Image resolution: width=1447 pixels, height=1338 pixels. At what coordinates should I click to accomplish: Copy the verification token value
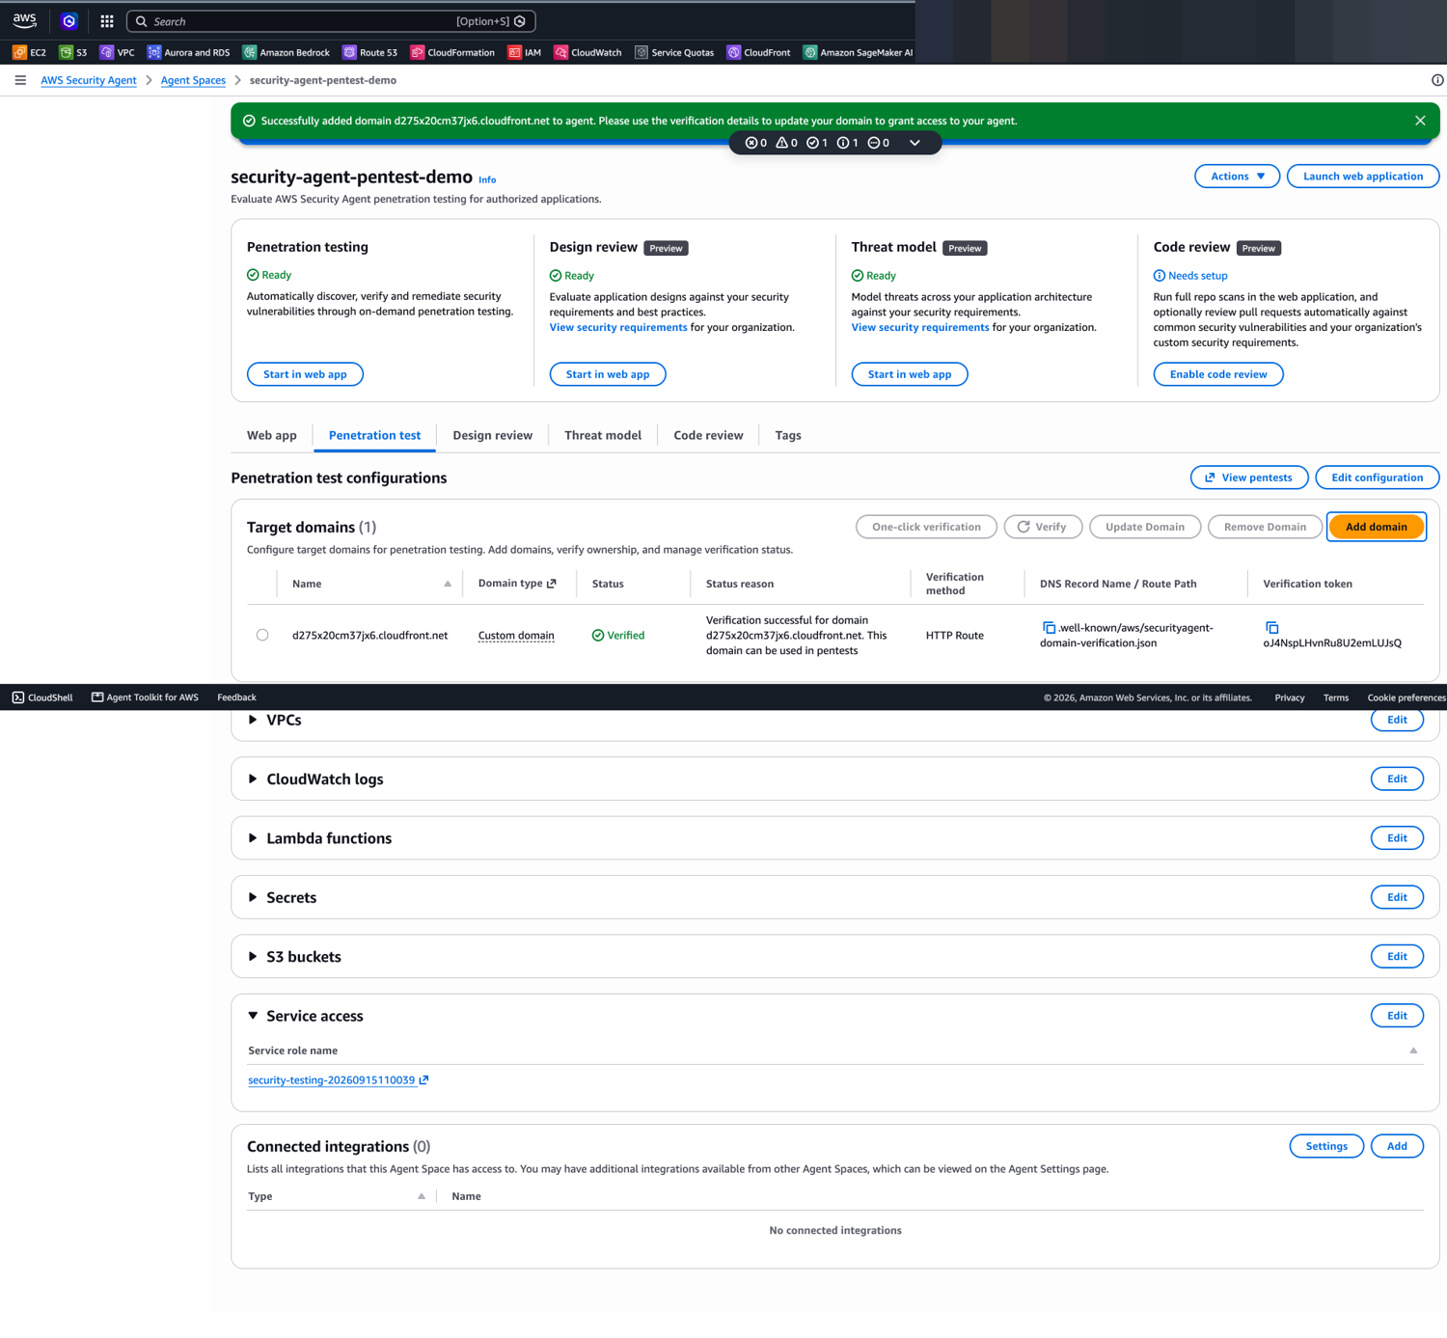pyautogui.click(x=1271, y=628)
